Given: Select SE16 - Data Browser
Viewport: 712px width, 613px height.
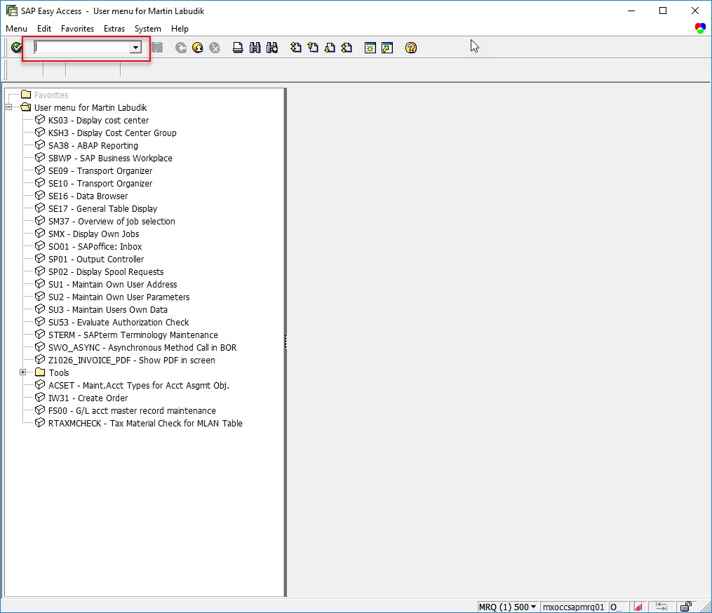Looking at the screenshot, I should 88,196.
